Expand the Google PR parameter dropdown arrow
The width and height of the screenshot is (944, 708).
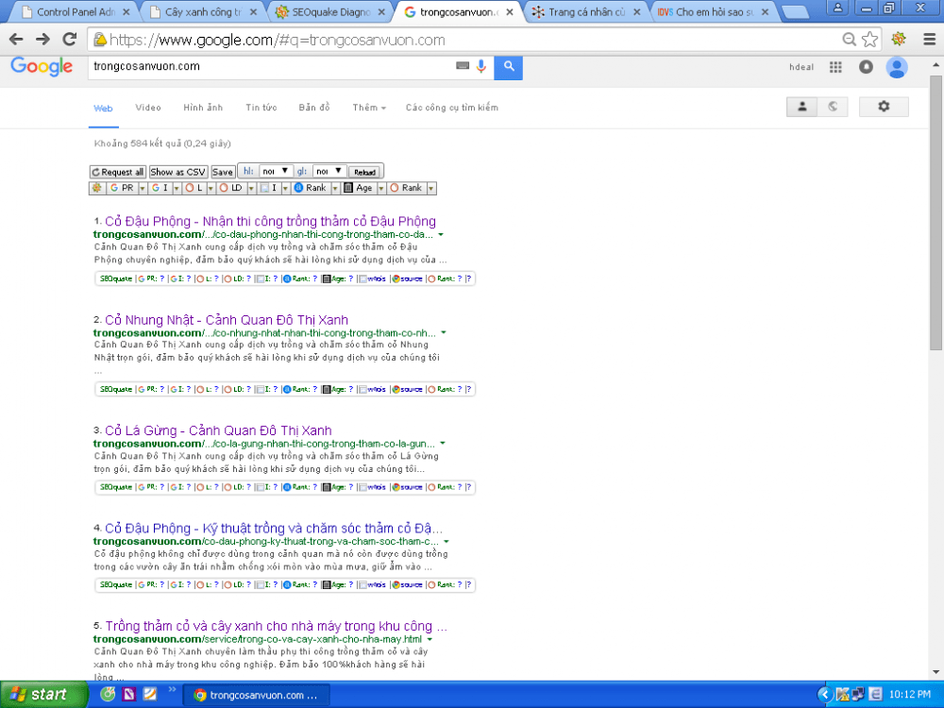(x=143, y=189)
